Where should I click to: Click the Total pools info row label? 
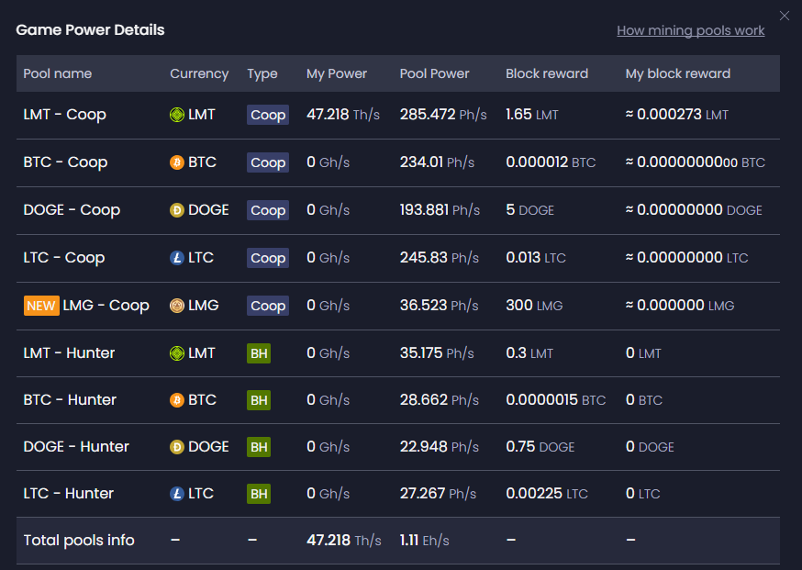pyautogui.click(x=79, y=541)
